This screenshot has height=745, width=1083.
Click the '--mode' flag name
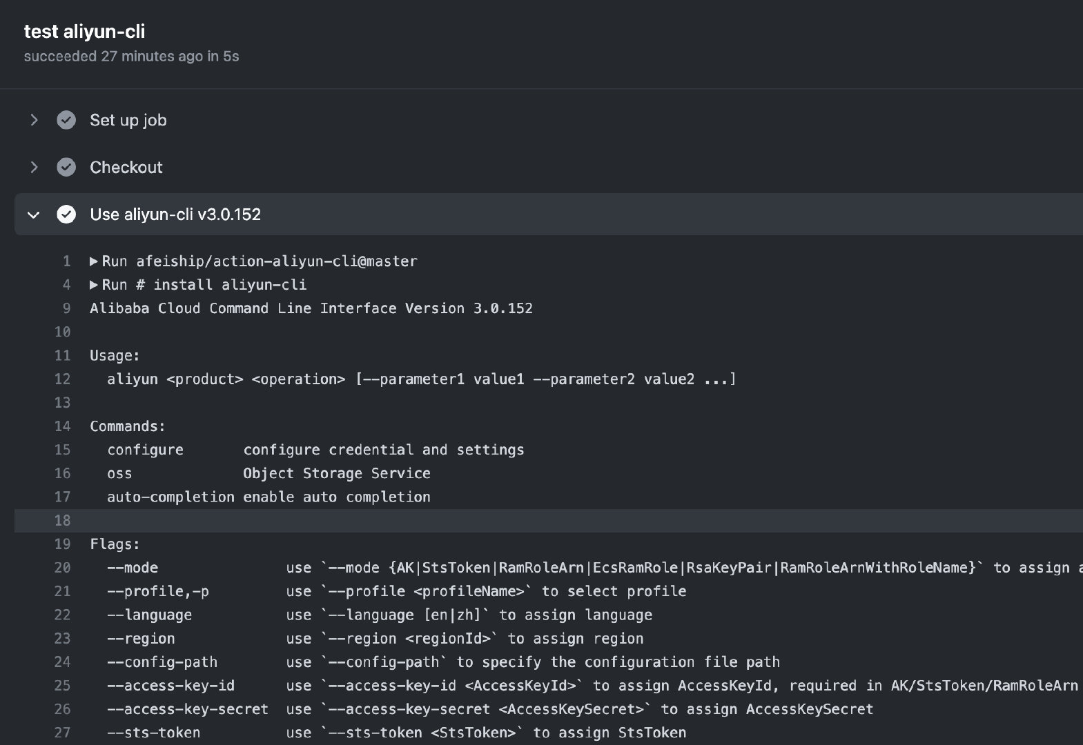(133, 568)
